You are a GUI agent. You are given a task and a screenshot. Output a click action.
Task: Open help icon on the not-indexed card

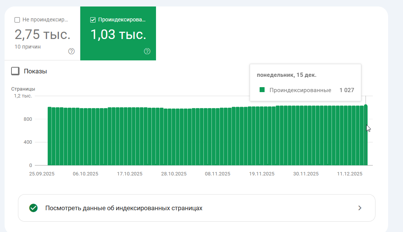[71, 51]
